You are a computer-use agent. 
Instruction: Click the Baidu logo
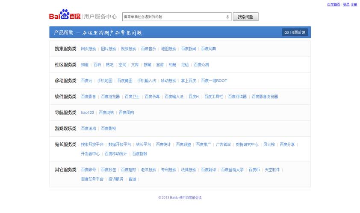[x=65, y=16]
